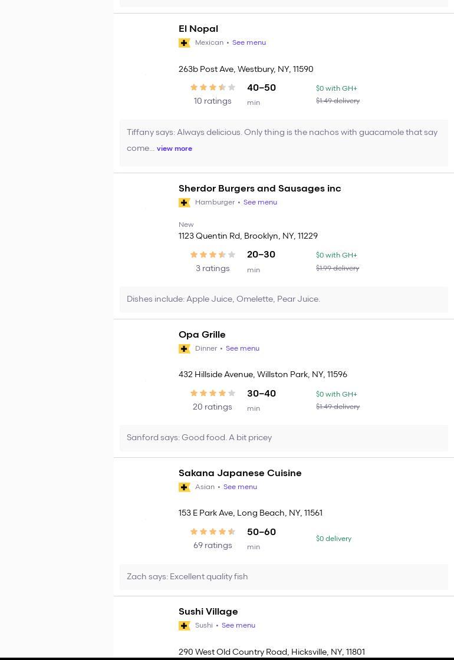454x660 pixels.
Task: Open See menu link for El Nopal
Action: (249, 42)
